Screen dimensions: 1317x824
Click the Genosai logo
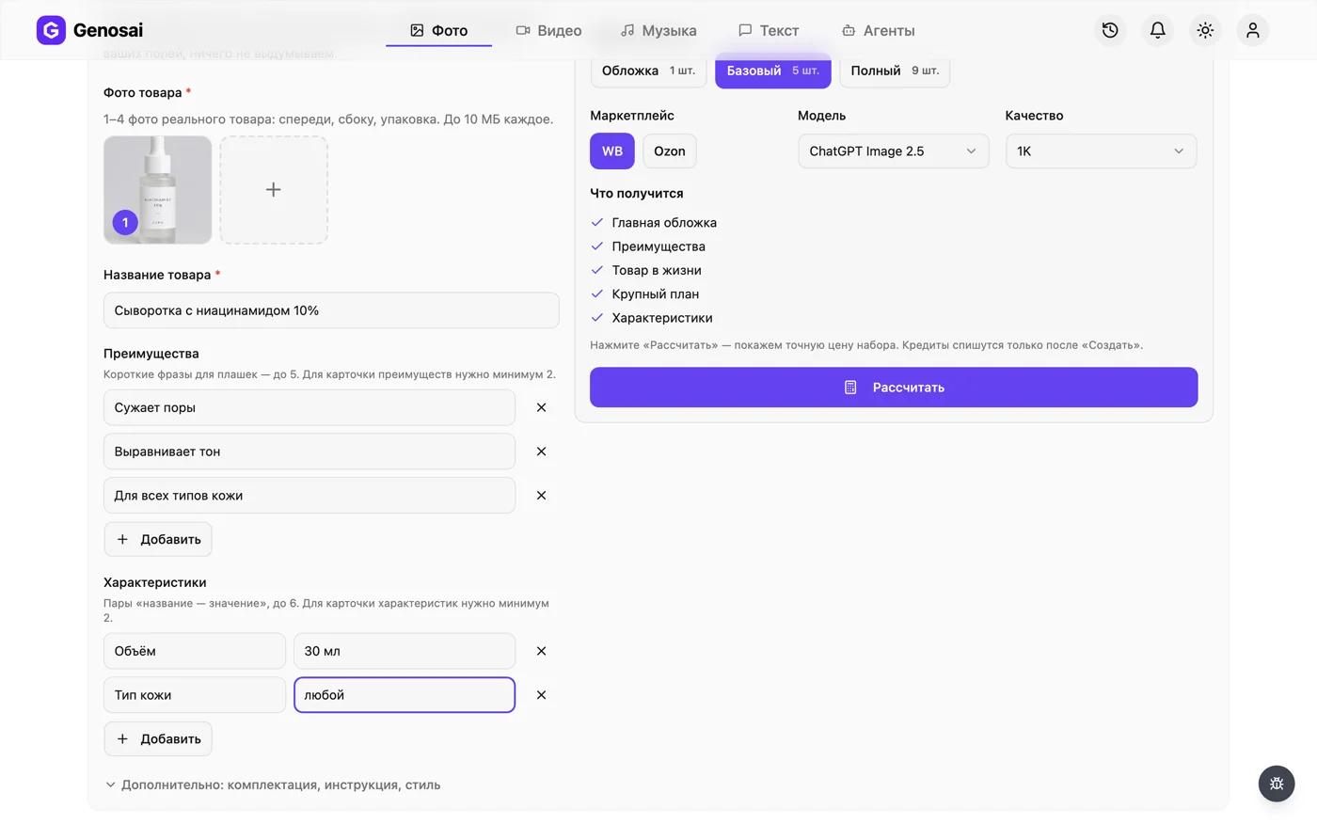pos(90,30)
